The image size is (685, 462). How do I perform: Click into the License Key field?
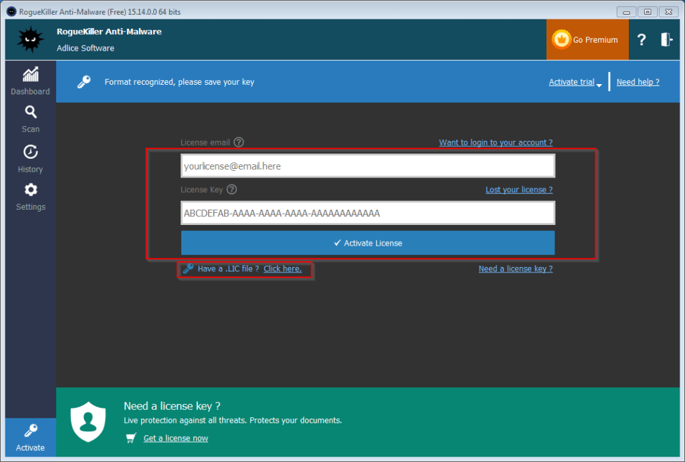(x=367, y=214)
